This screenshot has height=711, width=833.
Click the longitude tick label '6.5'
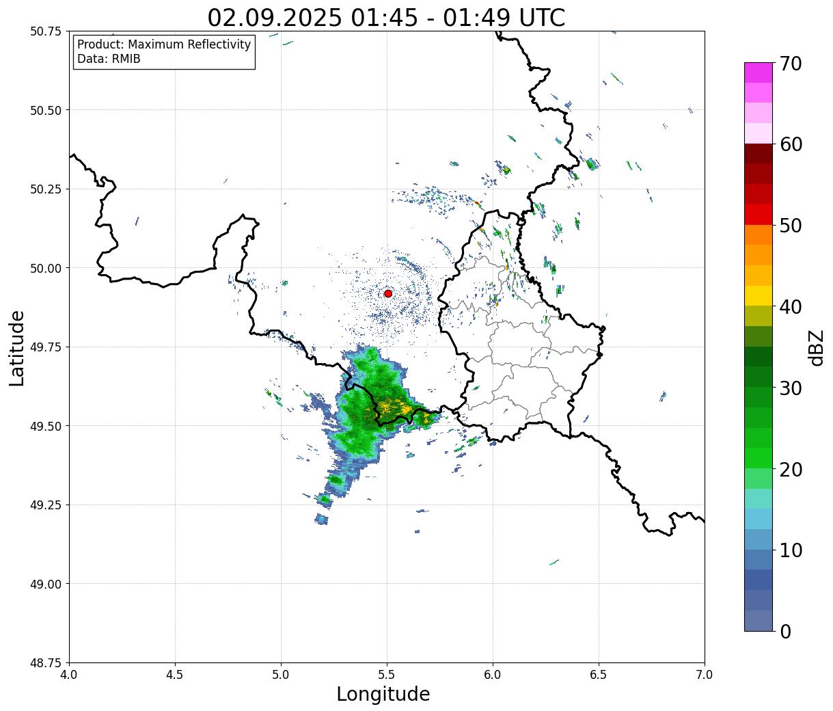tap(599, 674)
